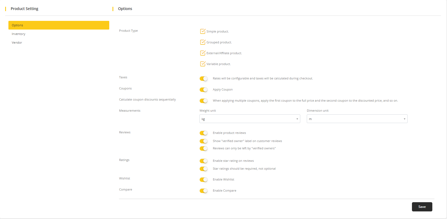Open the Vendor settings tab
The image size is (447, 219).
click(17, 43)
